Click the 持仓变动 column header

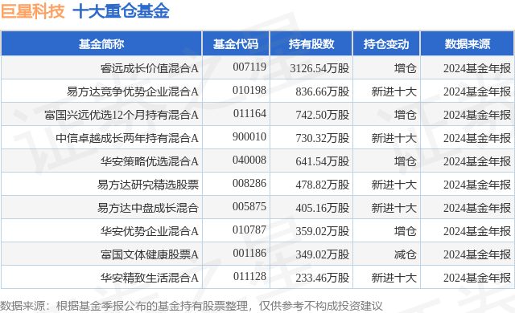pyautogui.click(x=386, y=44)
